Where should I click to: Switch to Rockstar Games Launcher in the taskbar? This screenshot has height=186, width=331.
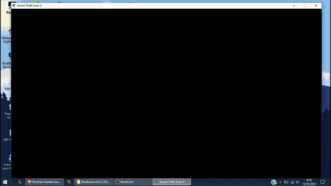tap(44, 182)
